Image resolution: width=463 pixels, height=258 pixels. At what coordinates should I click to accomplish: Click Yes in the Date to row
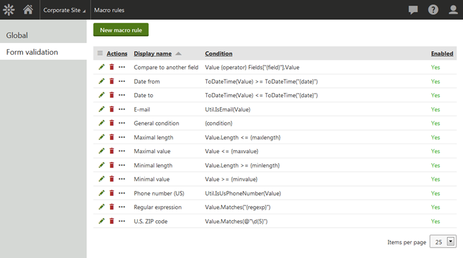pos(435,95)
